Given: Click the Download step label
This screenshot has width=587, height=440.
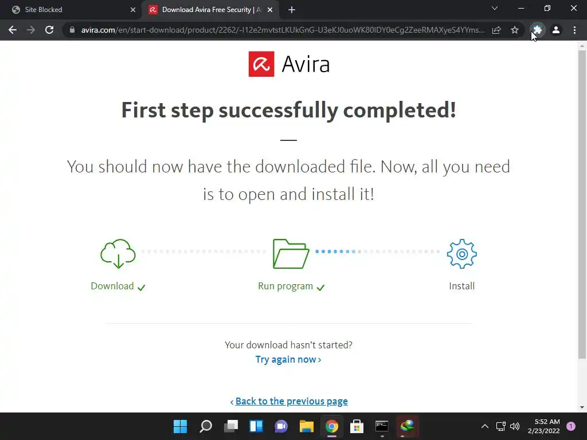Looking at the screenshot, I should pyautogui.click(x=112, y=286).
